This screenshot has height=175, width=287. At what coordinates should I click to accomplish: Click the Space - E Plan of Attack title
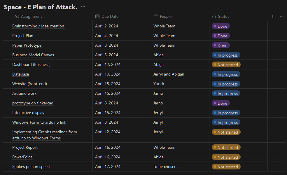pos(40,7)
